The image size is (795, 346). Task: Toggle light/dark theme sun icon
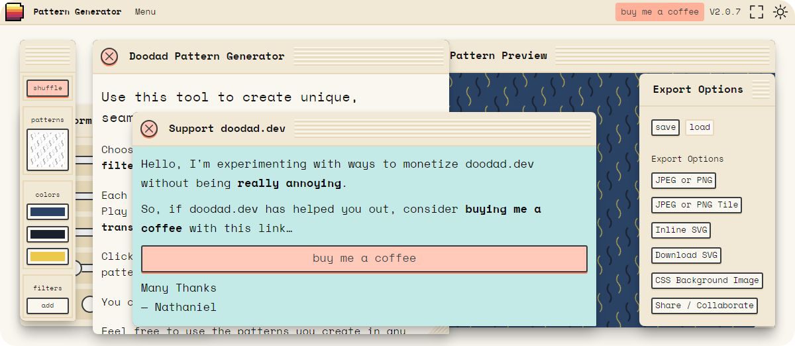point(780,12)
